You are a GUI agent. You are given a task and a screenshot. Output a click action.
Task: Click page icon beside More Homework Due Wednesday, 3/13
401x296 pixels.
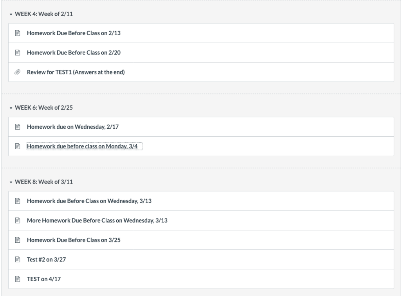(17, 220)
